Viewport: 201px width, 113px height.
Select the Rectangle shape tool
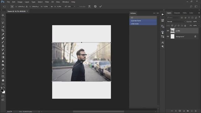(3, 76)
